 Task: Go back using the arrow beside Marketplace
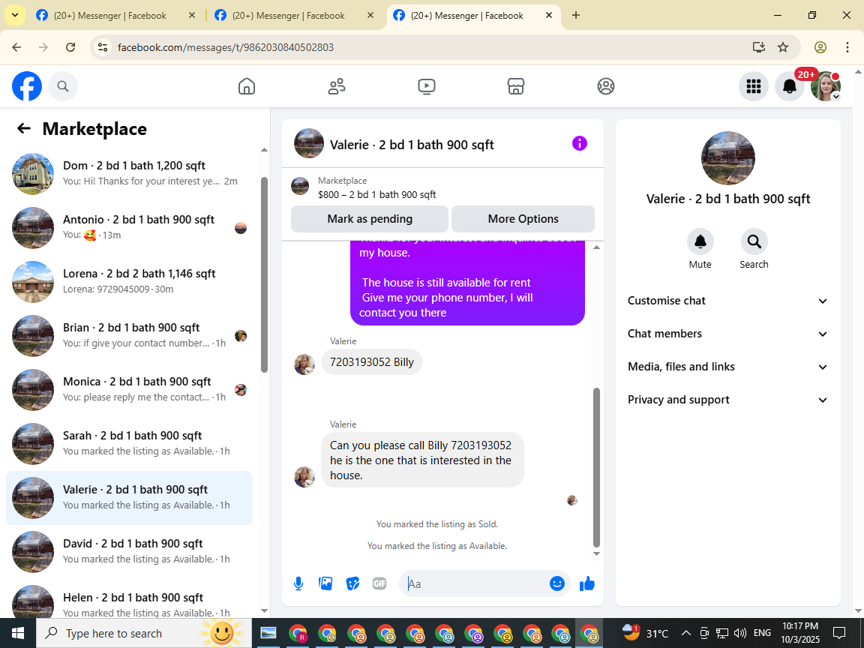tap(24, 128)
